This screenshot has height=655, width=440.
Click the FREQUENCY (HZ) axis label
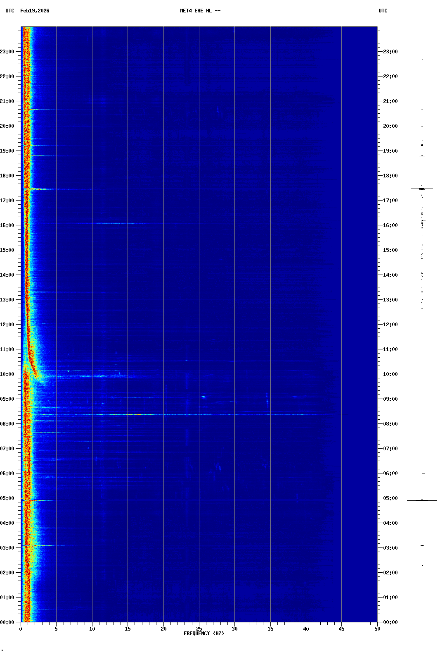[203, 633]
